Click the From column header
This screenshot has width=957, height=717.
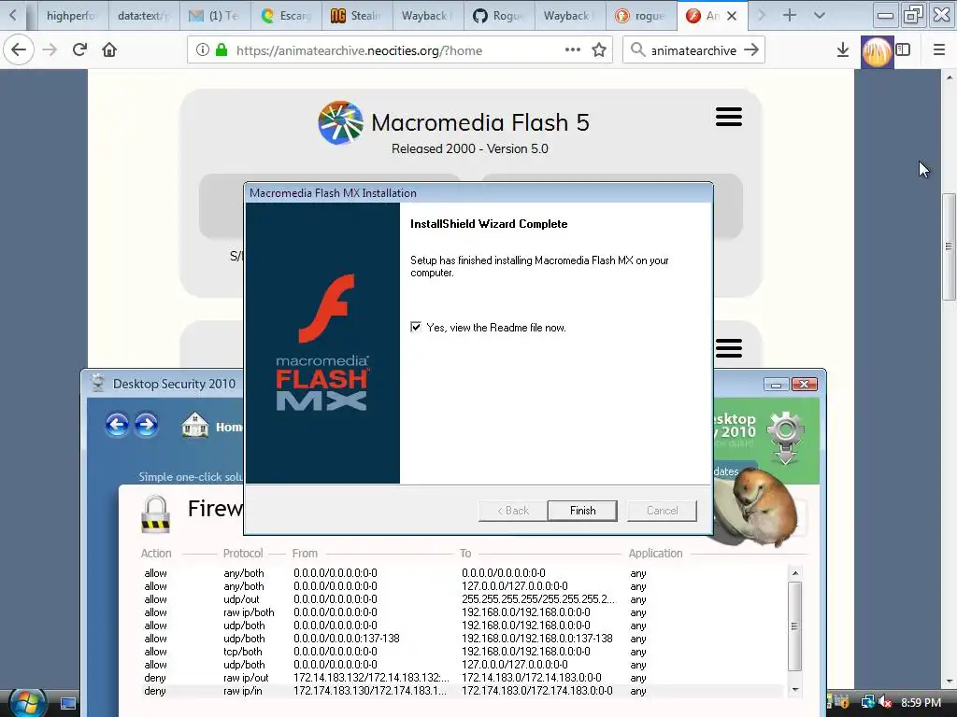(305, 553)
